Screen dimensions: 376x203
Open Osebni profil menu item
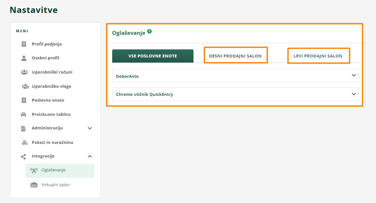45,58
